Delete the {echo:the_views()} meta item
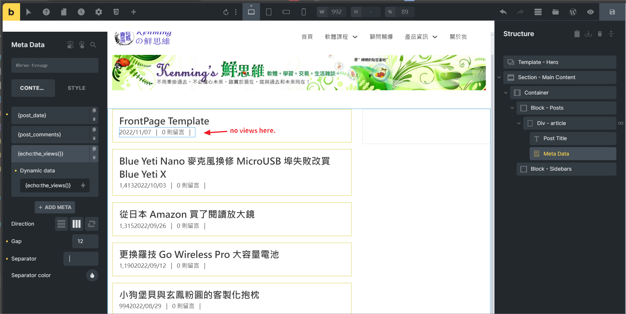The height and width of the screenshot is (314, 626). tap(94, 158)
